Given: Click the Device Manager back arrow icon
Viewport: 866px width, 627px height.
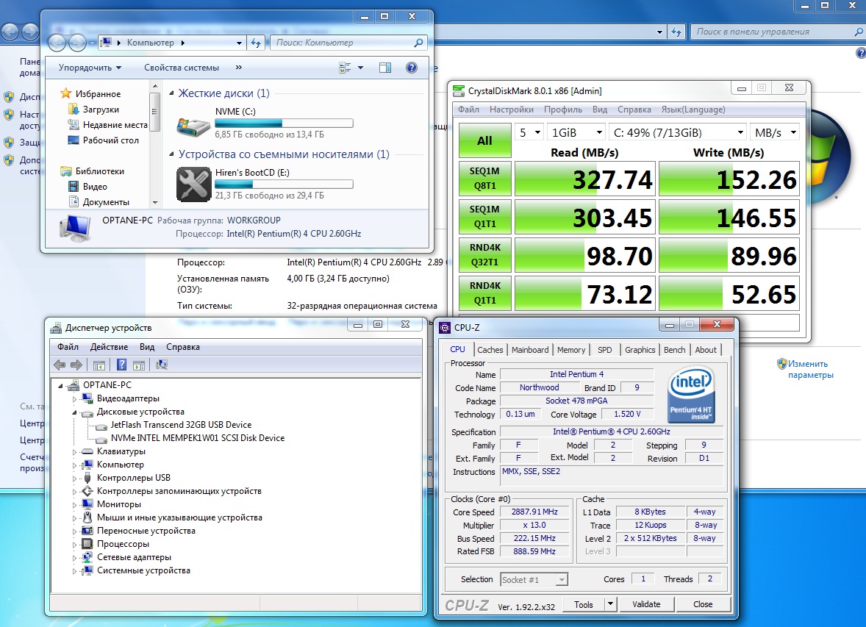Looking at the screenshot, I should coord(60,365).
